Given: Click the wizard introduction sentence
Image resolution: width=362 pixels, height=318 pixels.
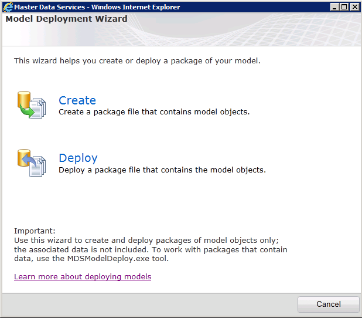Looking at the screenshot, I should coord(137,60).
